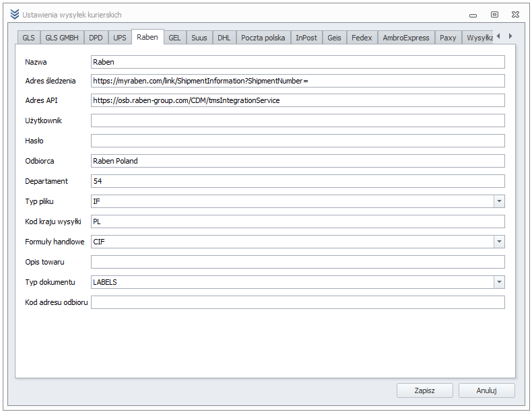Open the Geis tab
Image resolution: width=532 pixels, height=412 pixels.
point(334,38)
